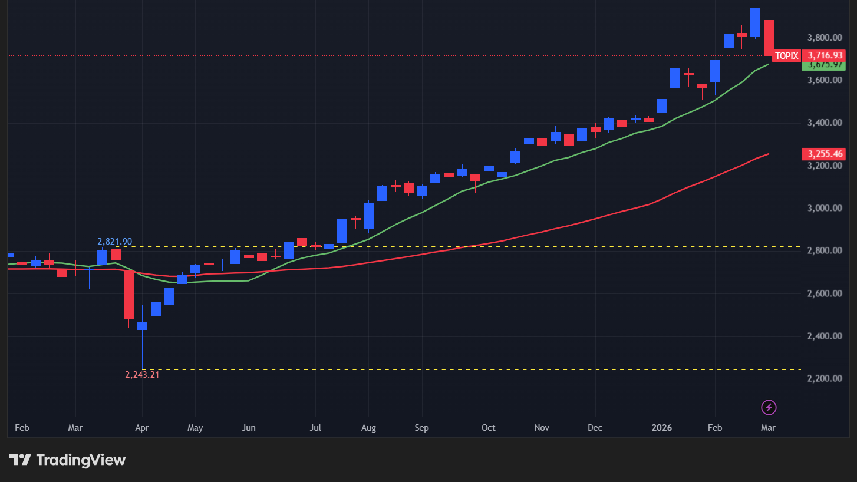Open the TradingView text link
This screenshot has height=482, width=857.
coord(81,460)
